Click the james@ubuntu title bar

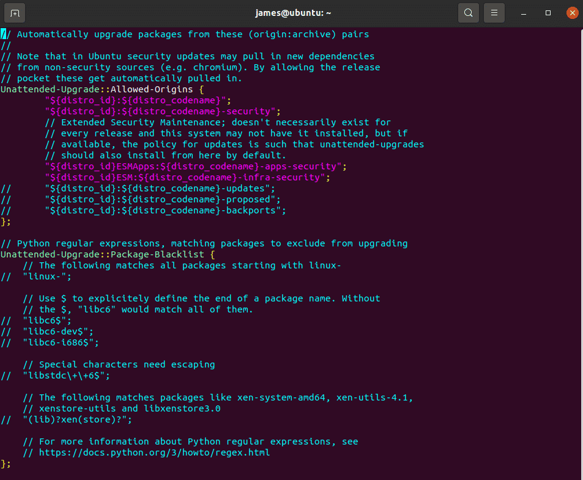(293, 13)
